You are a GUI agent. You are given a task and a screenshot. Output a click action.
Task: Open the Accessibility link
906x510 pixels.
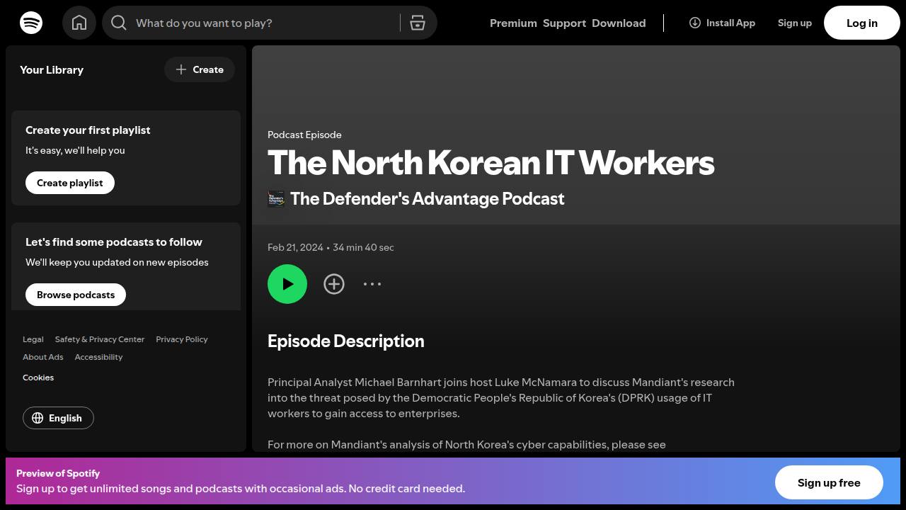click(x=98, y=357)
